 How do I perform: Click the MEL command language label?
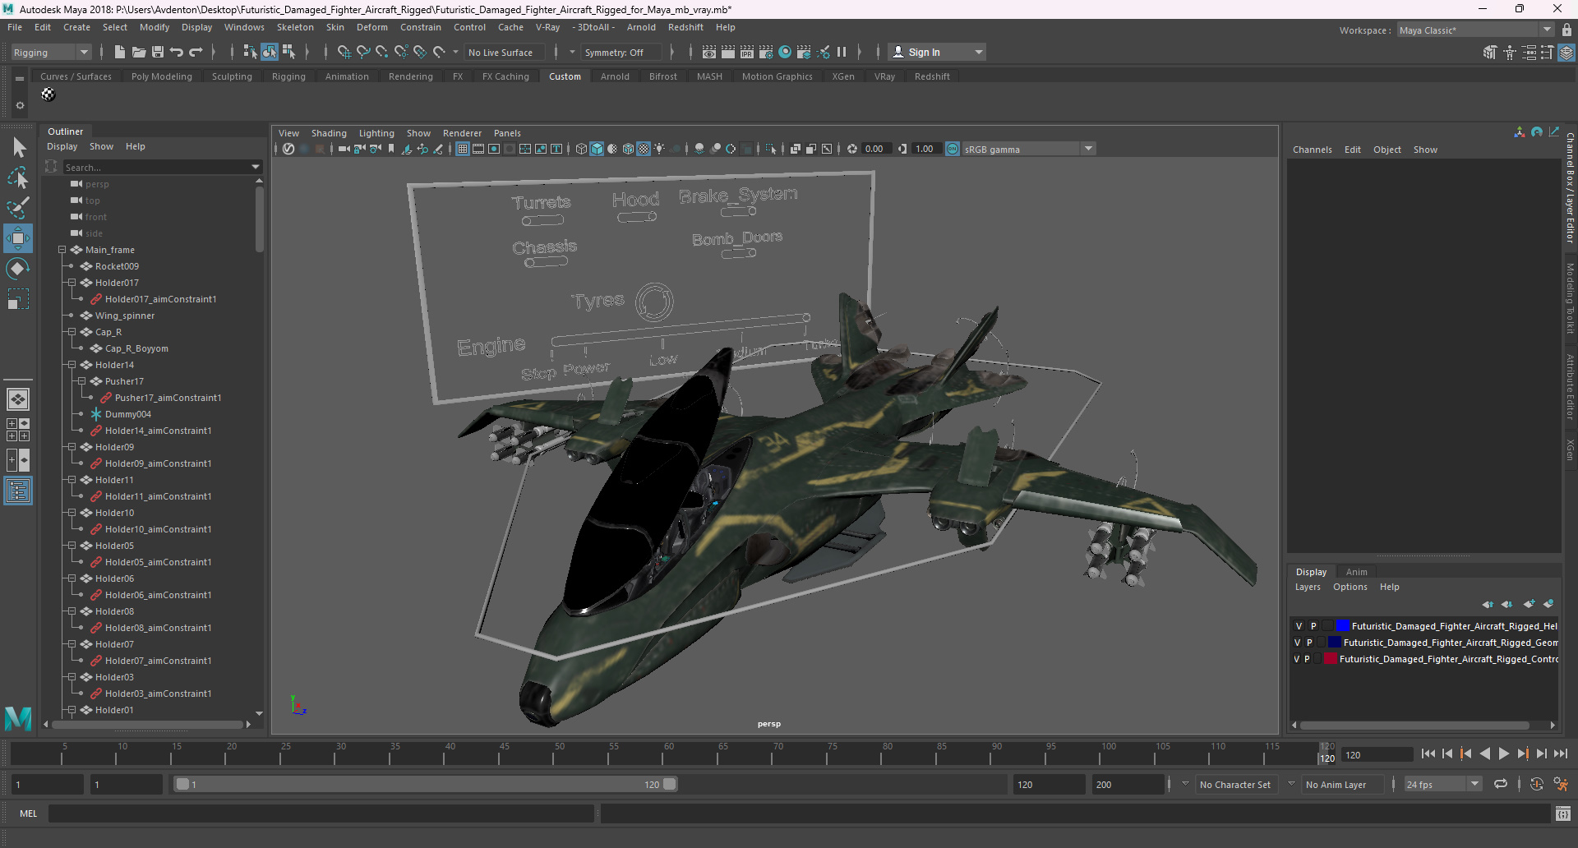coord(29,813)
